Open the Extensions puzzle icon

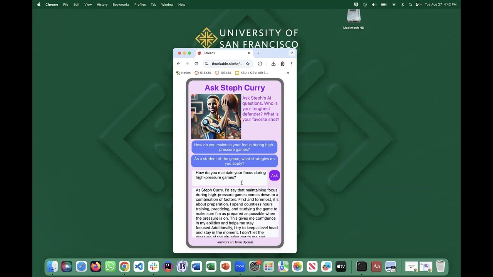click(260, 64)
